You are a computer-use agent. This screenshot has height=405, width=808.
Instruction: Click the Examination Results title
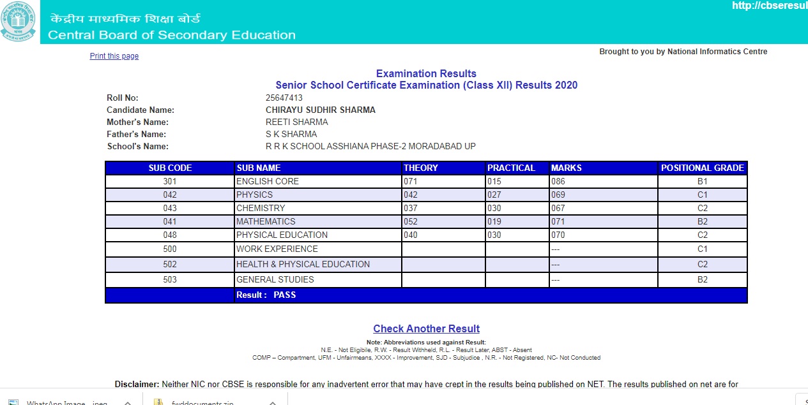(426, 73)
